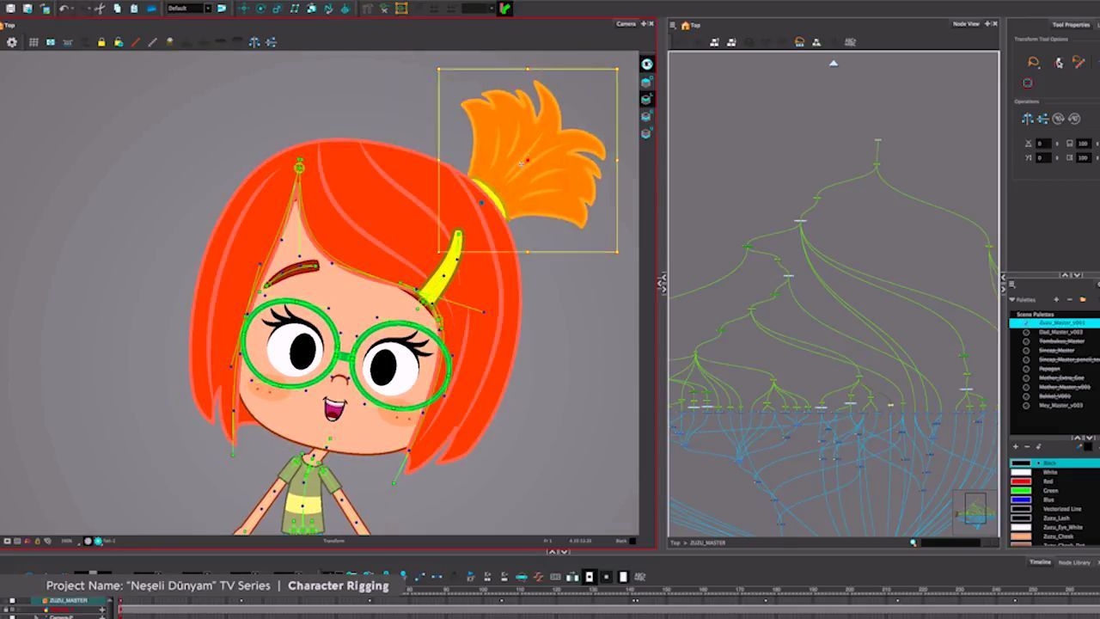
Task: Click the width value field showing 100
Action: (x=1084, y=144)
